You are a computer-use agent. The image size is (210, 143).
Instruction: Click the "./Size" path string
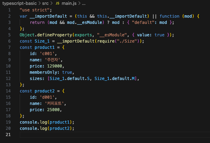[x=127, y=41]
